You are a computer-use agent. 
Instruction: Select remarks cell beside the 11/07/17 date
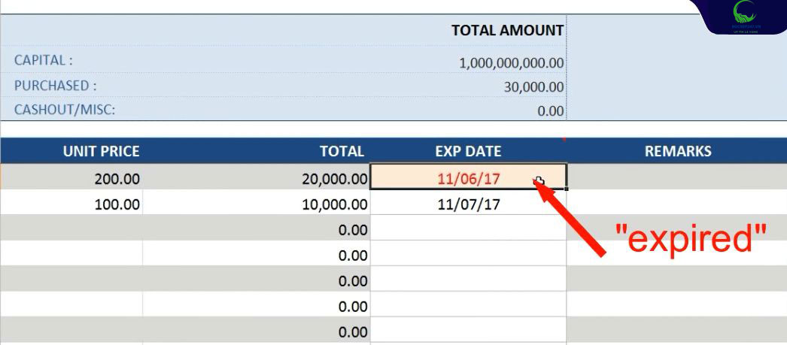tap(676, 204)
